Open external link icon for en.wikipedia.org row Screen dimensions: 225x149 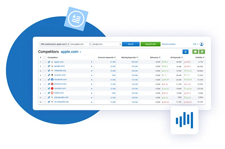49,102
